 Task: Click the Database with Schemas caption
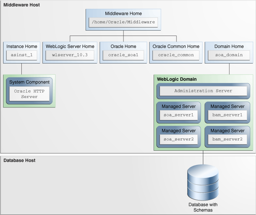coord(203,207)
